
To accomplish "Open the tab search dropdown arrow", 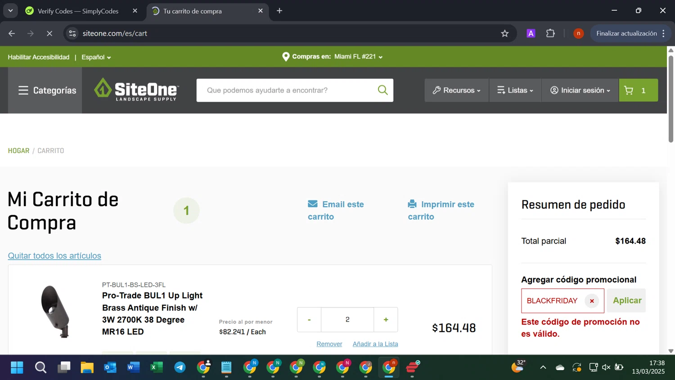I will (x=10, y=11).
